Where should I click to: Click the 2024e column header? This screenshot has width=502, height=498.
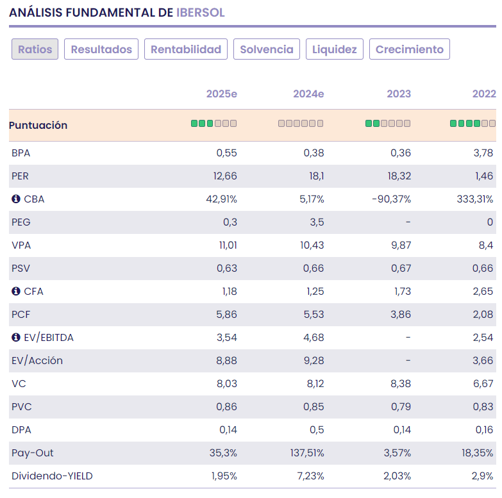308,94
